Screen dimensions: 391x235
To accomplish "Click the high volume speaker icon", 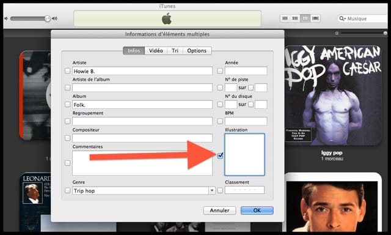I will pyautogui.click(x=54, y=18).
